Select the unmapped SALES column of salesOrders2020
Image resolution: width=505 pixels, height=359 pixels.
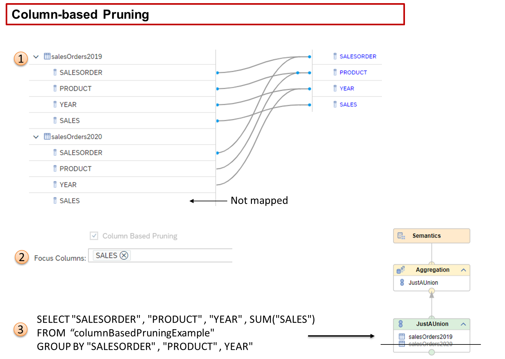coord(70,201)
